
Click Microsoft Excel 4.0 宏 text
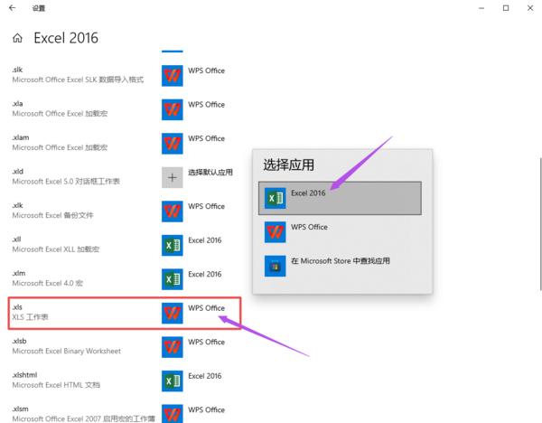click(x=47, y=283)
